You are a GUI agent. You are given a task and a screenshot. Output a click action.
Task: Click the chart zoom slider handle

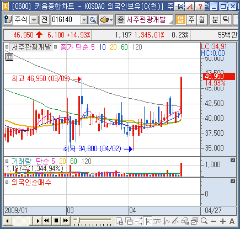79,220
